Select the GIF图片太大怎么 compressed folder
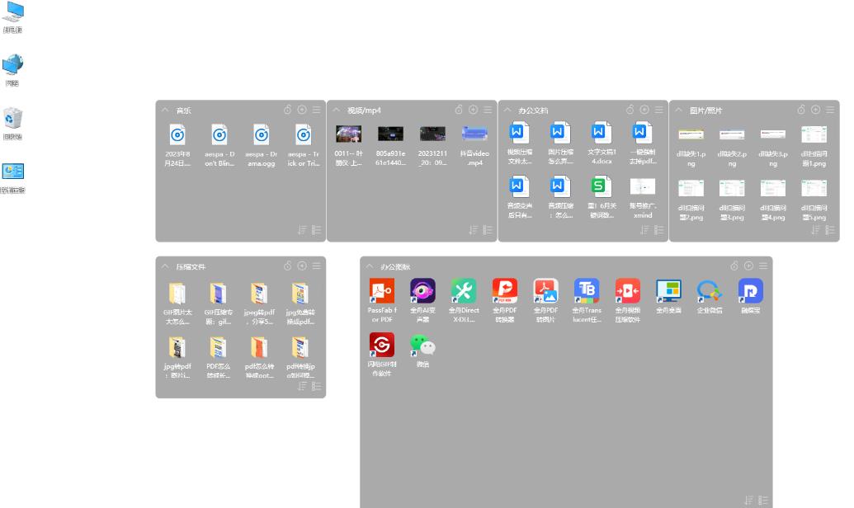The height and width of the screenshot is (508, 854). pos(177,294)
